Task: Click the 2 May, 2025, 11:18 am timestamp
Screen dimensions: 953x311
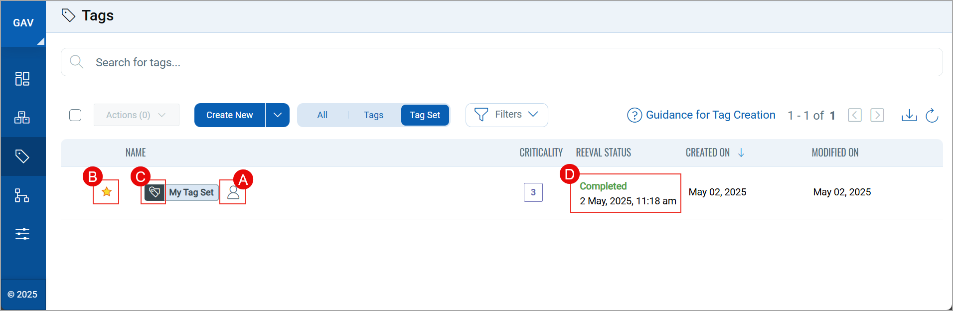Action: tap(628, 201)
